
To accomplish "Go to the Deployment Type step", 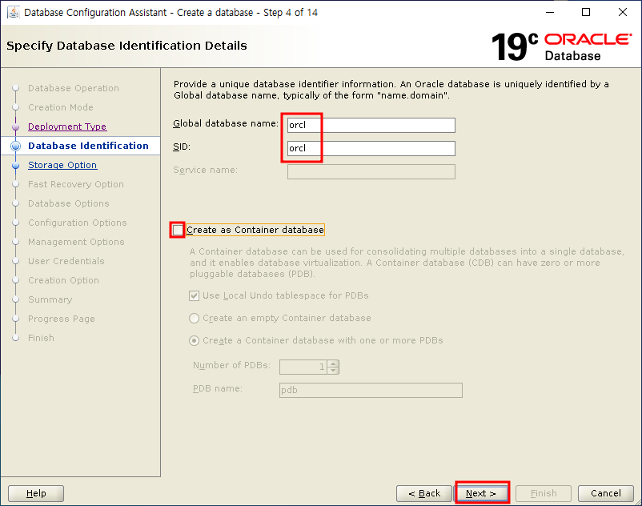I will (67, 127).
